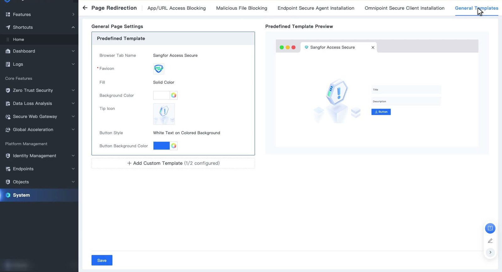Expand the Dashboard chevron
This screenshot has width=502, height=272.
point(73,51)
